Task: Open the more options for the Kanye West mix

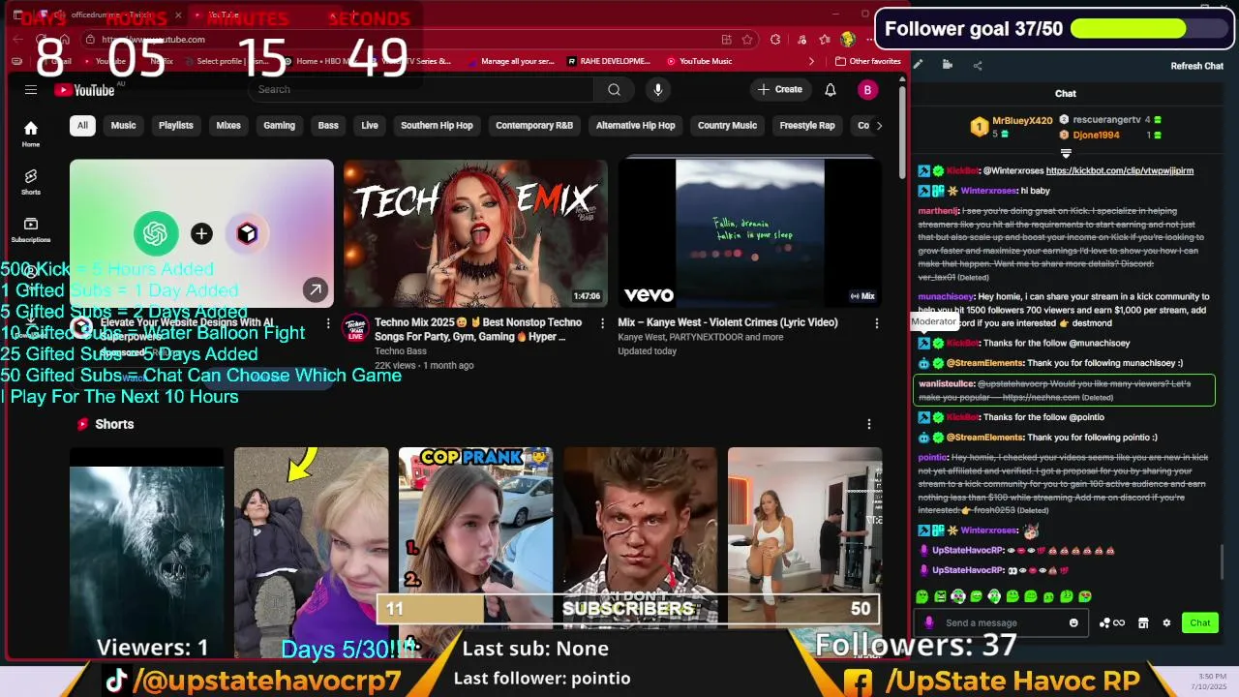Action: coord(877,323)
